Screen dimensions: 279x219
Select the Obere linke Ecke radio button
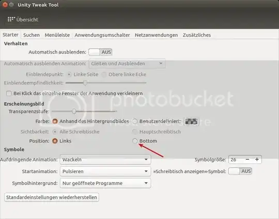[104, 75]
